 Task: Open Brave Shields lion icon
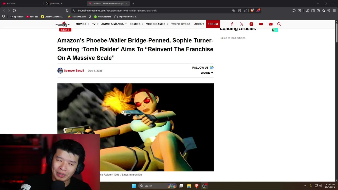tap(252, 11)
